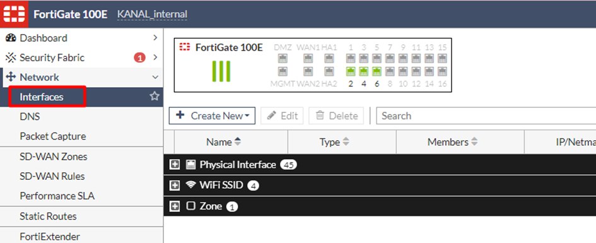Open SD-WAN Rules

point(52,176)
